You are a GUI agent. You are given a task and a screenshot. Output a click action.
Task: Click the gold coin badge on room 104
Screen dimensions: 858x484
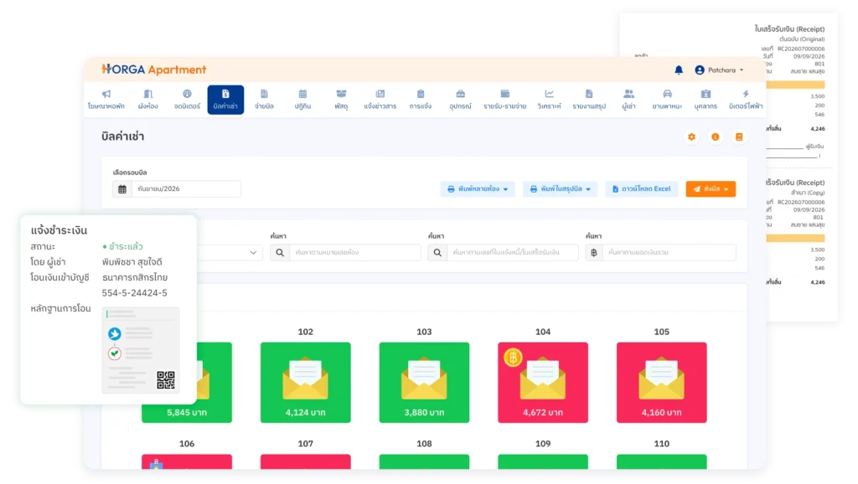coord(513,358)
